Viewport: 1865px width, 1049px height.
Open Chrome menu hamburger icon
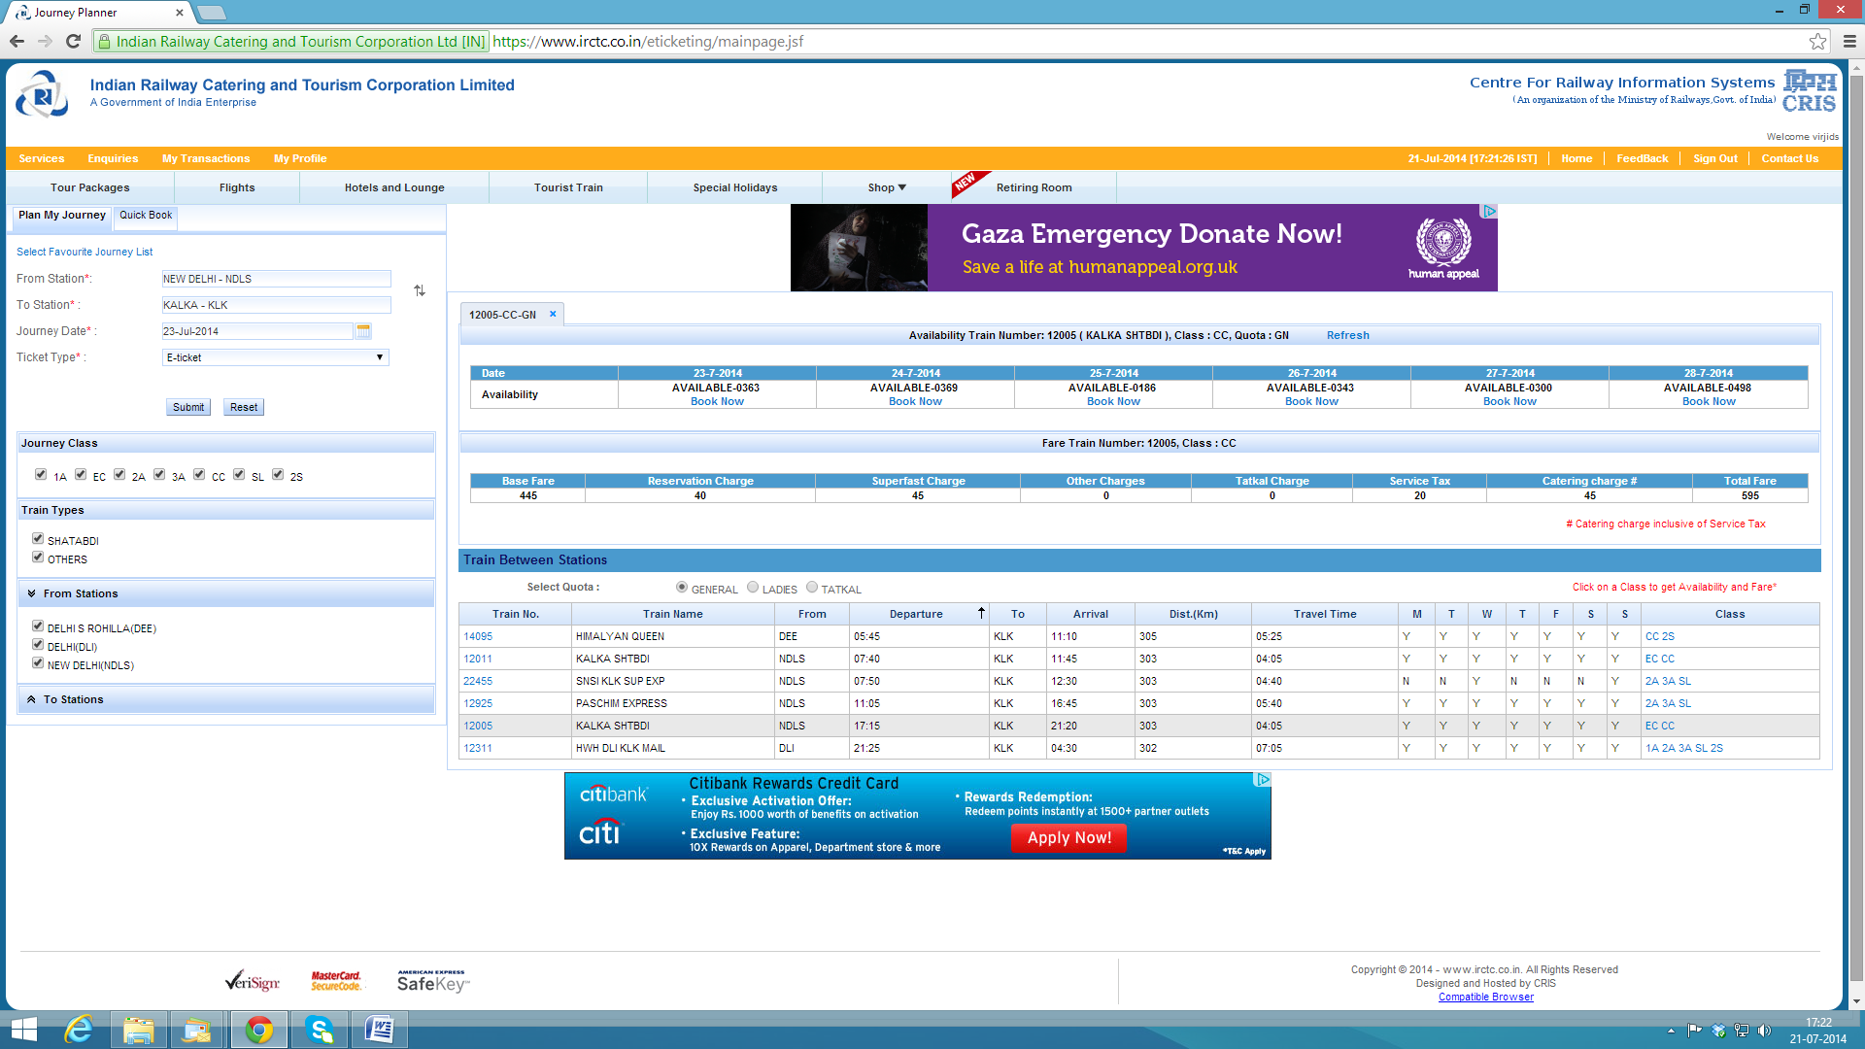point(1849,41)
